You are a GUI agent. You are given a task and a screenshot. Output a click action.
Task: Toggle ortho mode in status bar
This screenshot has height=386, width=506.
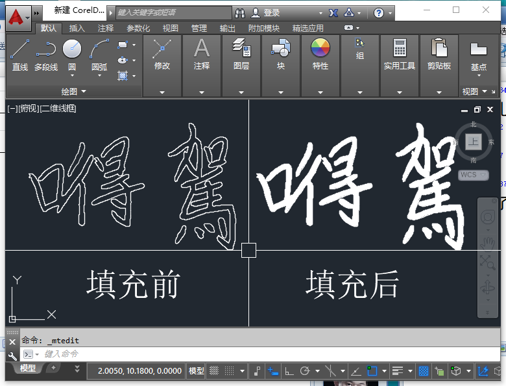click(x=289, y=371)
